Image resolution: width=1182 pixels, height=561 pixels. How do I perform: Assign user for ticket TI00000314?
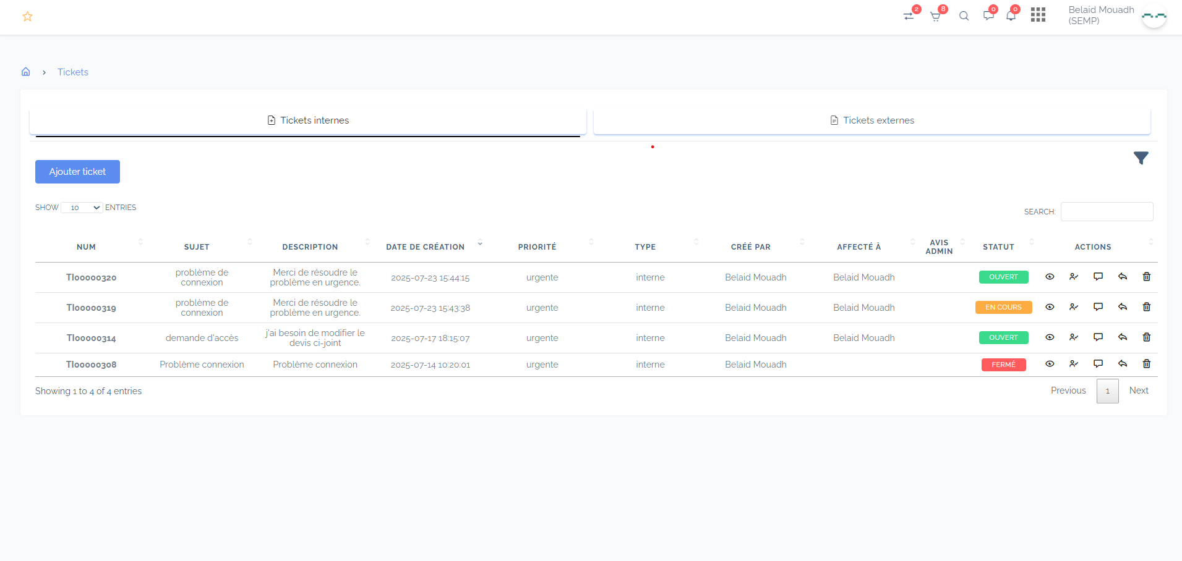pyautogui.click(x=1074, y=337)
